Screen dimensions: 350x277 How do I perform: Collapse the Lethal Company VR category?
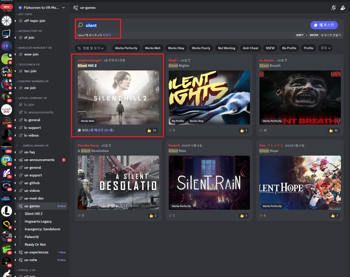click(33, 98)
